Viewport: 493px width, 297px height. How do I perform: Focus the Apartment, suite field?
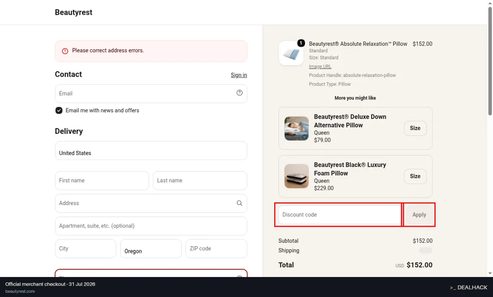151,226
